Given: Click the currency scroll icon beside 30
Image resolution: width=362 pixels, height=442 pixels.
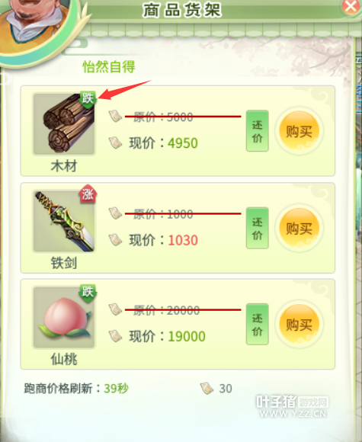Looking at the screenshot, I should click(207, 388).
